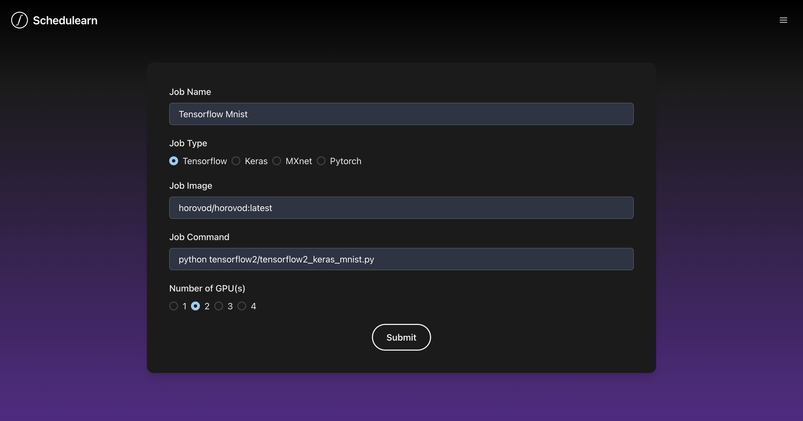Screen dimensions: 803x421
Task: Click the Job Image label
Action: click(x=191, y=186)
